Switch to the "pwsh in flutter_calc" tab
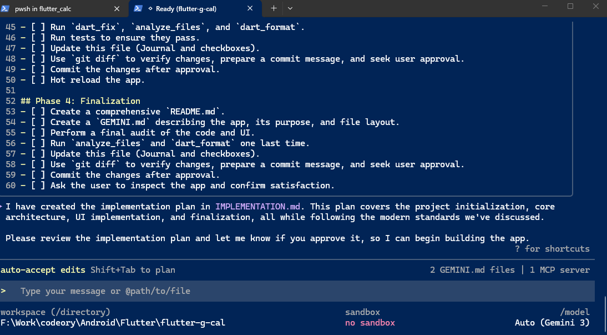The height and width of the screenshot is (335, 607). (x=55, y=9)
